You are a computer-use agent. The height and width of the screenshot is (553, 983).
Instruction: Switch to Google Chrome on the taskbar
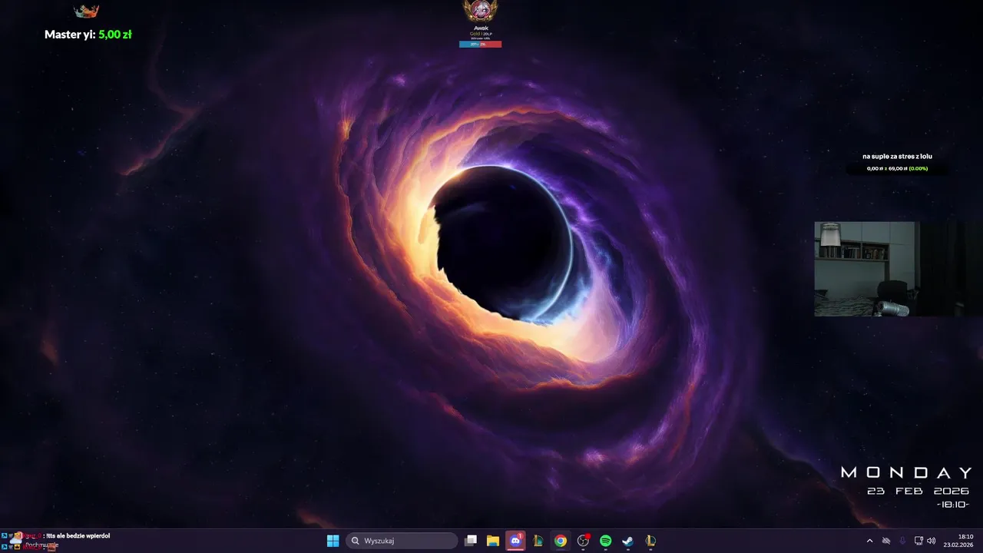(561, 541)
